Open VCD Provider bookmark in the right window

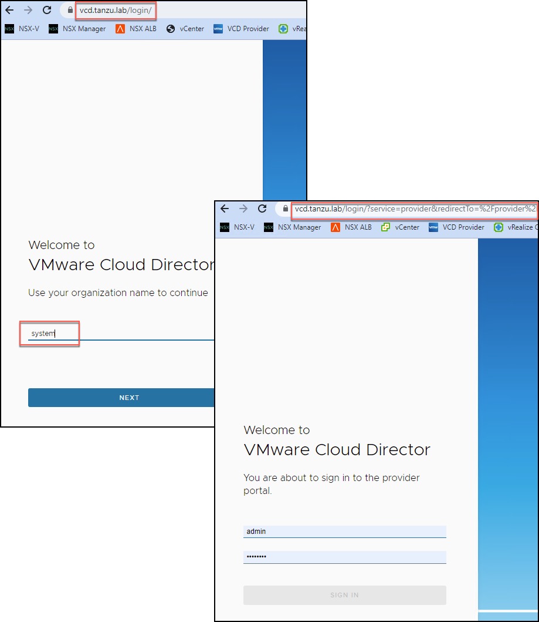[457, 227]
